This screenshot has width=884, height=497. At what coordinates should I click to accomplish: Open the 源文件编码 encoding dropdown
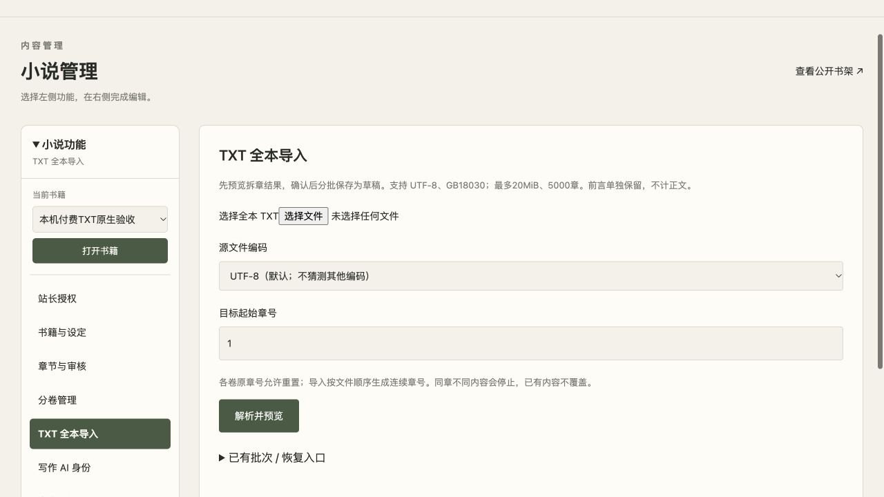click(x=531, y=276)
